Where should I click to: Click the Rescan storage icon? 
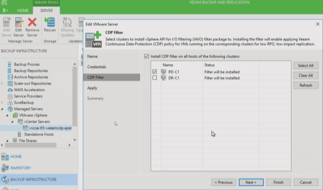pyautogui.click(x=50, y=22)
